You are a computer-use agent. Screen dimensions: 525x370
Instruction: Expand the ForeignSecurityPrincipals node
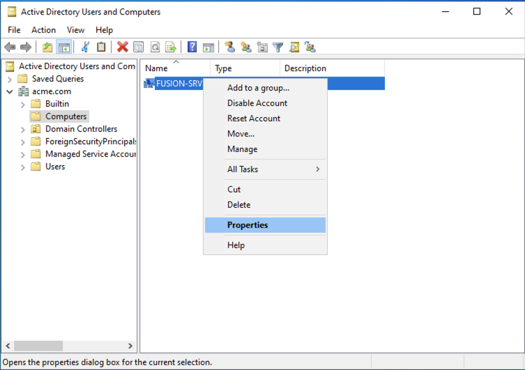click(23, 142)
